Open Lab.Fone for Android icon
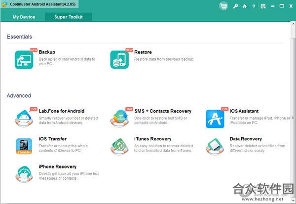 pos(24,119)
